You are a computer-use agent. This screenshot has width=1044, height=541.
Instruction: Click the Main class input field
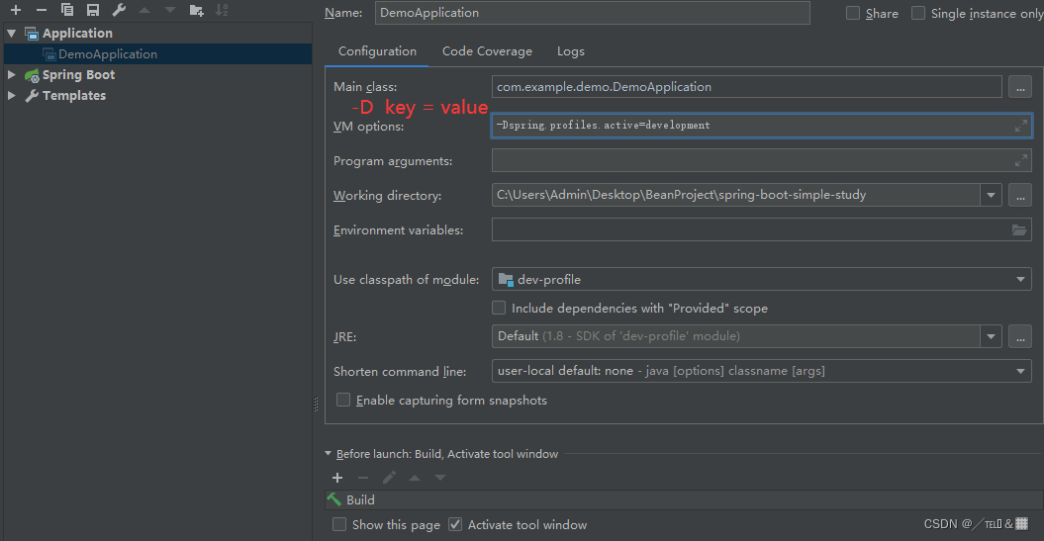(x=747, y=86)
